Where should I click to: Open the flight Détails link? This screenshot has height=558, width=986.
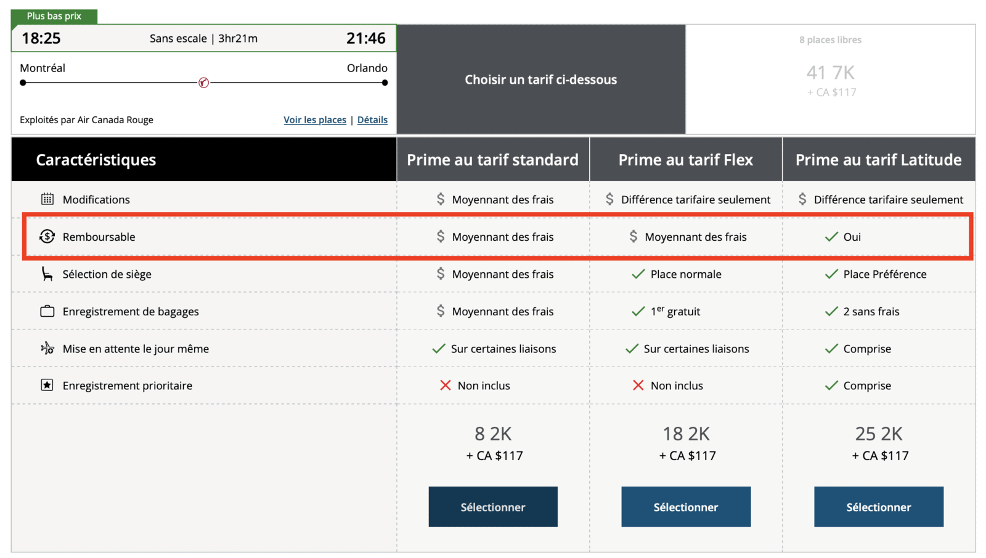pos(372,120)
